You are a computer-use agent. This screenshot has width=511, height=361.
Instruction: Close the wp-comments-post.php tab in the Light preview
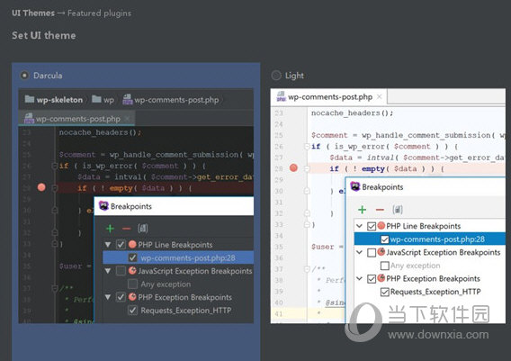coord(380,97)
